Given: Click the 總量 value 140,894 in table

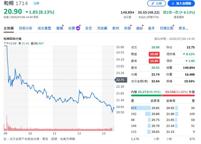Looking at the screenshot, I should click(189, 68).
